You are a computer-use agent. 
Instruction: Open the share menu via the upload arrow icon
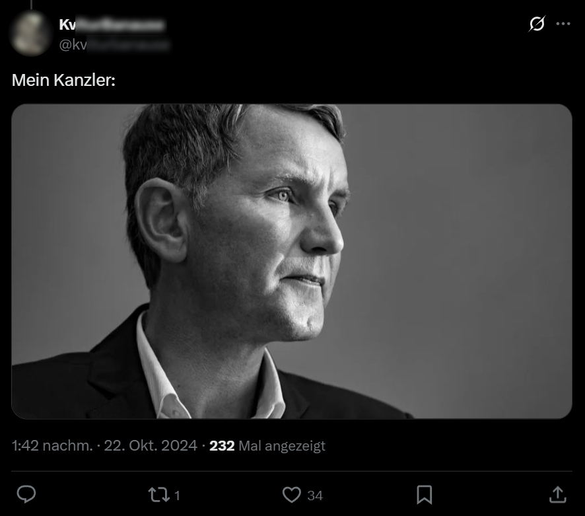tap(557, 494)
